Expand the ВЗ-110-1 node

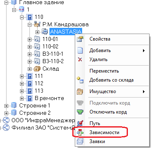[29, 54]
